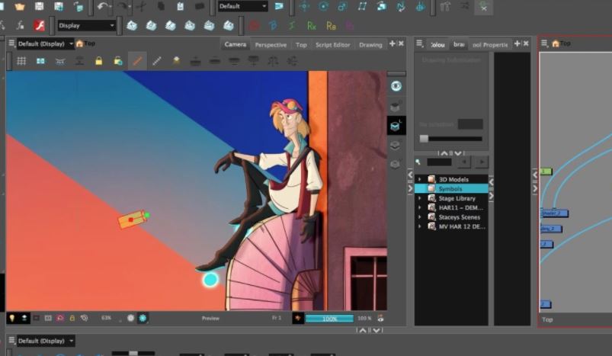Viewport: 612px width, 356px height.
Task: Click the Flash export icon
Action: (40, 25)
